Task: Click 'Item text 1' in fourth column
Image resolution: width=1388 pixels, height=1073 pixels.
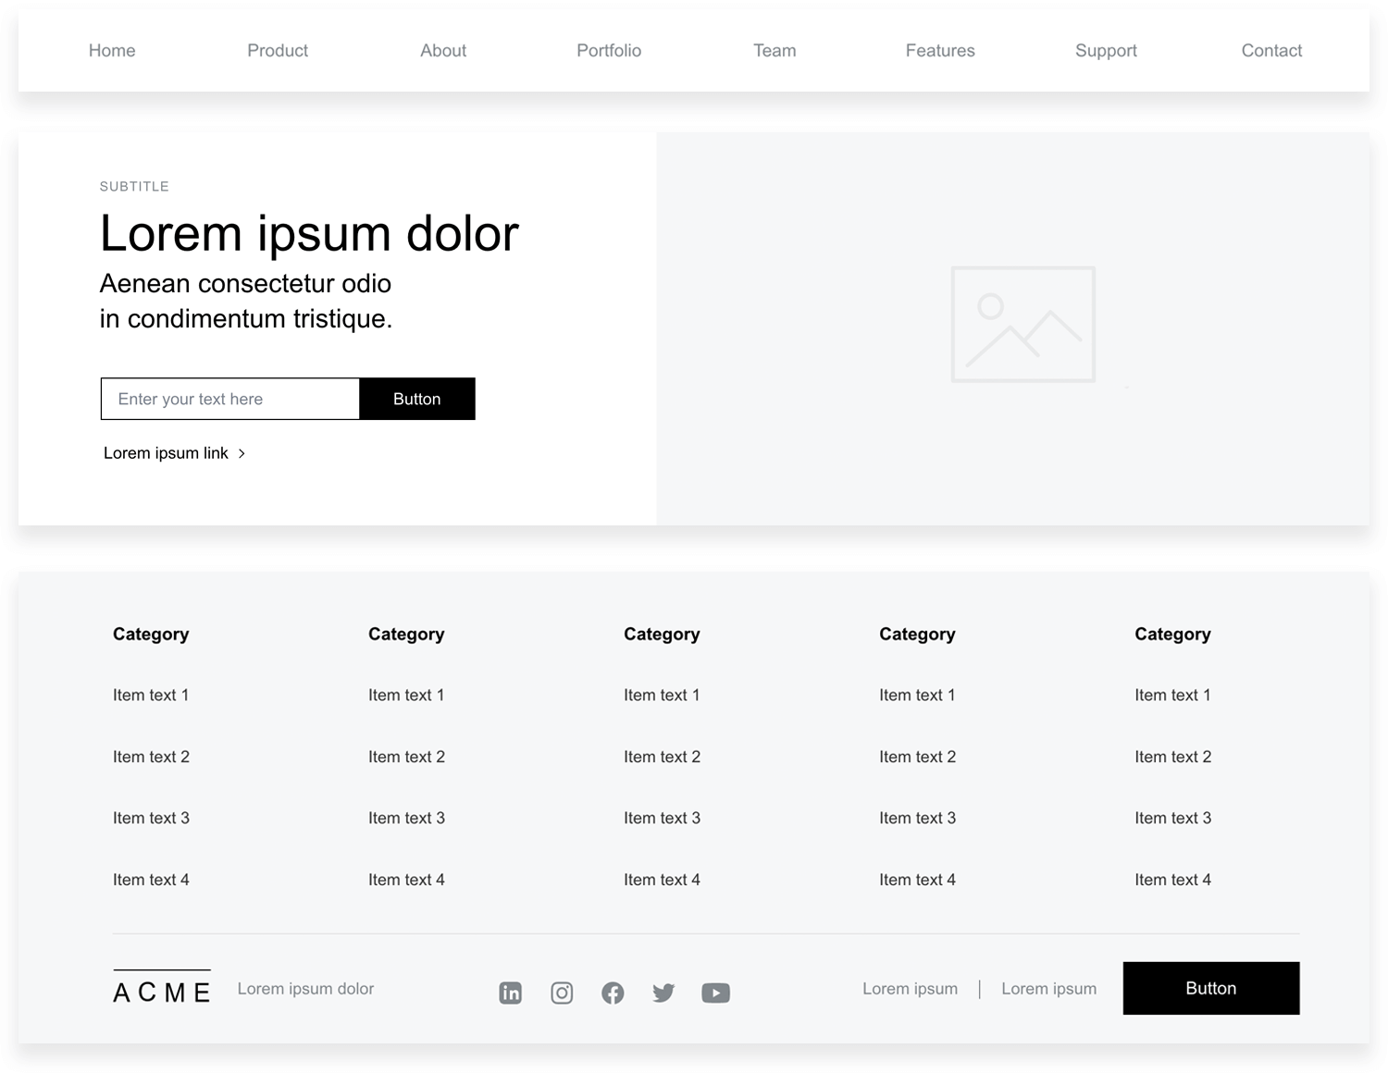Action: pos(917,696)
